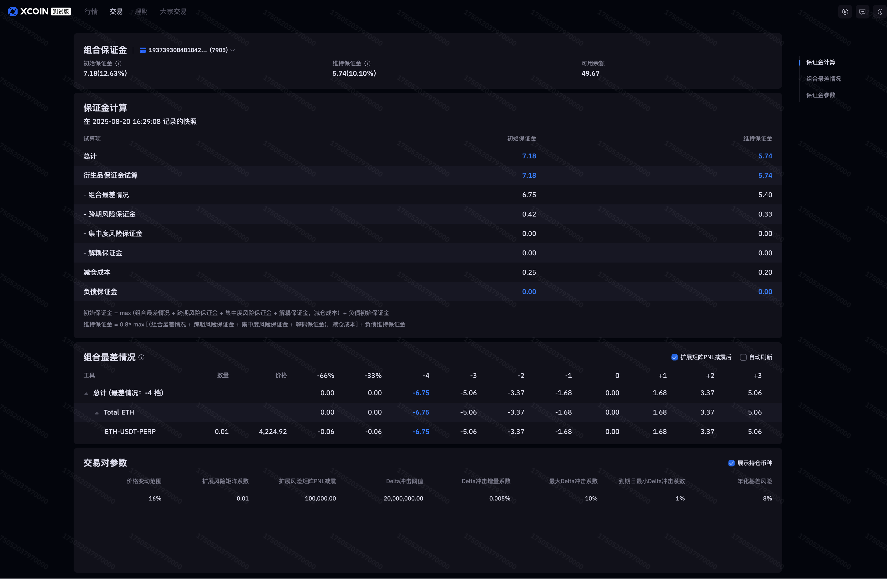
Task: Open the 行情 menu
Action: click(x=91, y=12)
